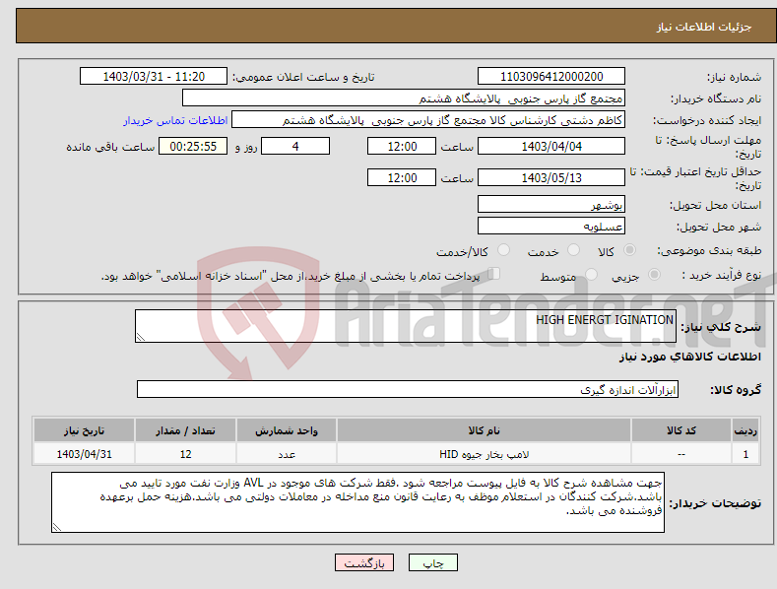Select the خدمت radio button
Screen dimensions: 777x589
[x=573, y=250]
